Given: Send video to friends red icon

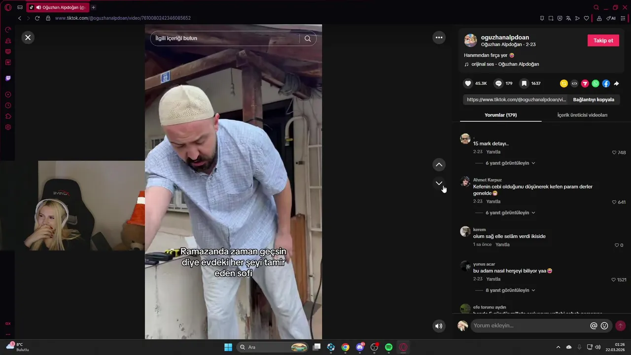Looking at the screenshot, I should (x=585, y=83).
